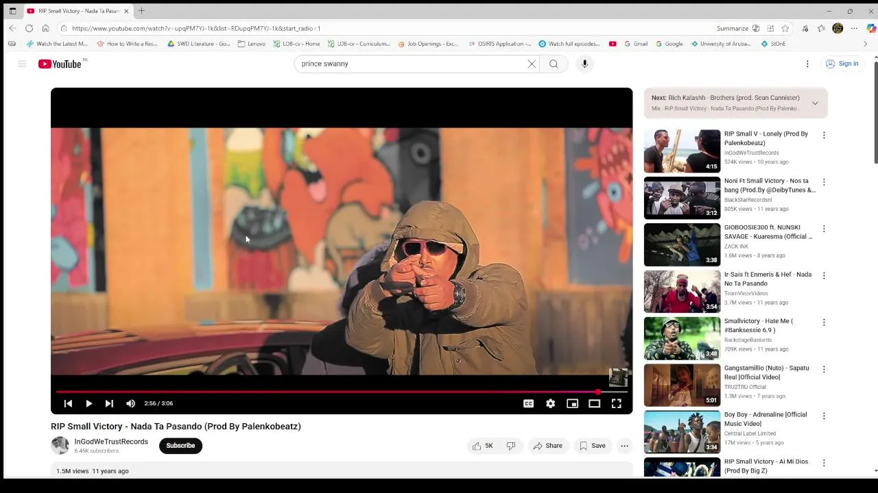The width and height of the screenshot is (878, 493).
Task: Open the Copilot sidebar icon
Action: 871,28
